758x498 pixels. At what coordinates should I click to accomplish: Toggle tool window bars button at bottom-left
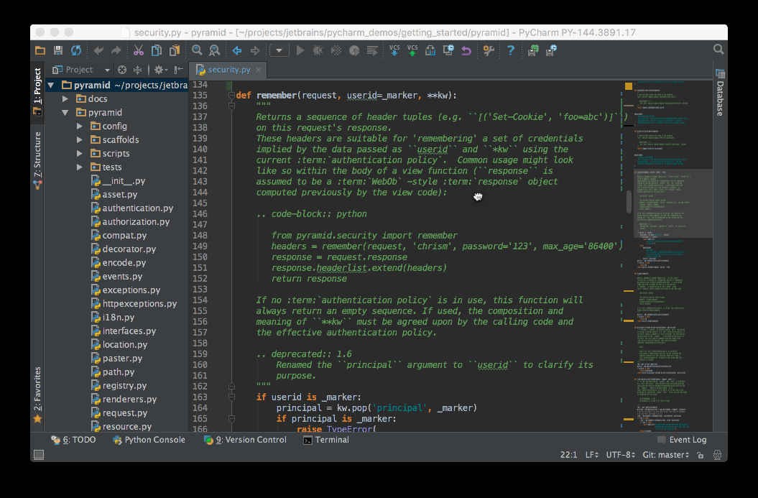coord(39,455)
